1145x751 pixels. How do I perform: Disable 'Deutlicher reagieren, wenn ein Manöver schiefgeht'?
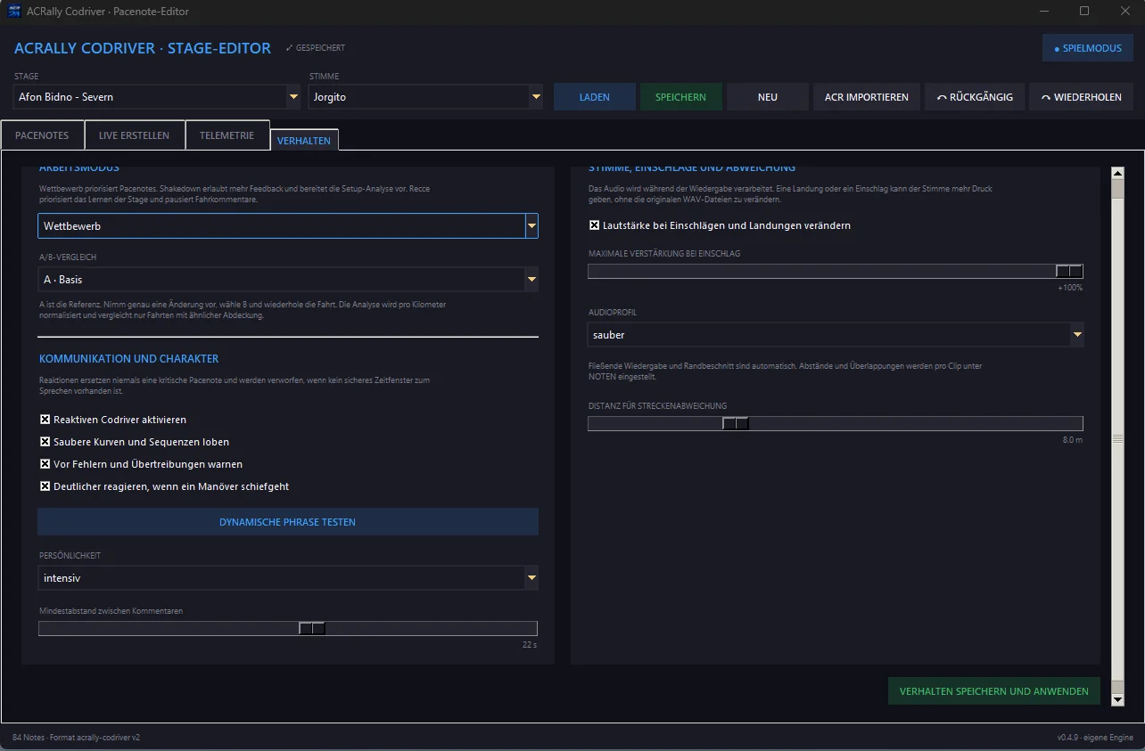point(45,486)
